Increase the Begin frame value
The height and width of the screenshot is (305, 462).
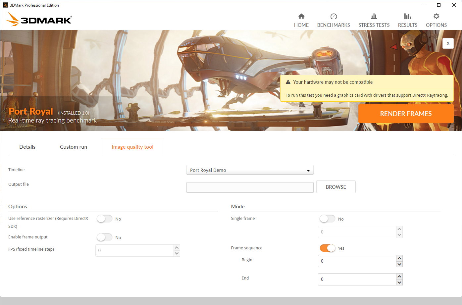(399, 258)
